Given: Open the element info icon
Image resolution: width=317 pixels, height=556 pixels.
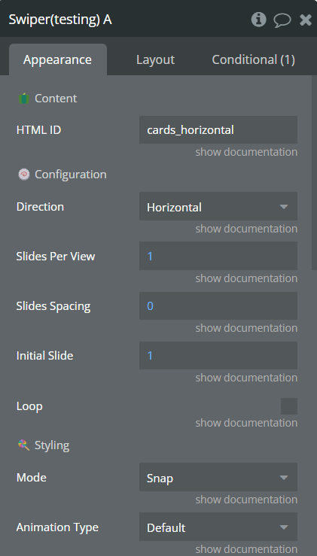Looking at the screenshot, I should [x=259, y=20].
